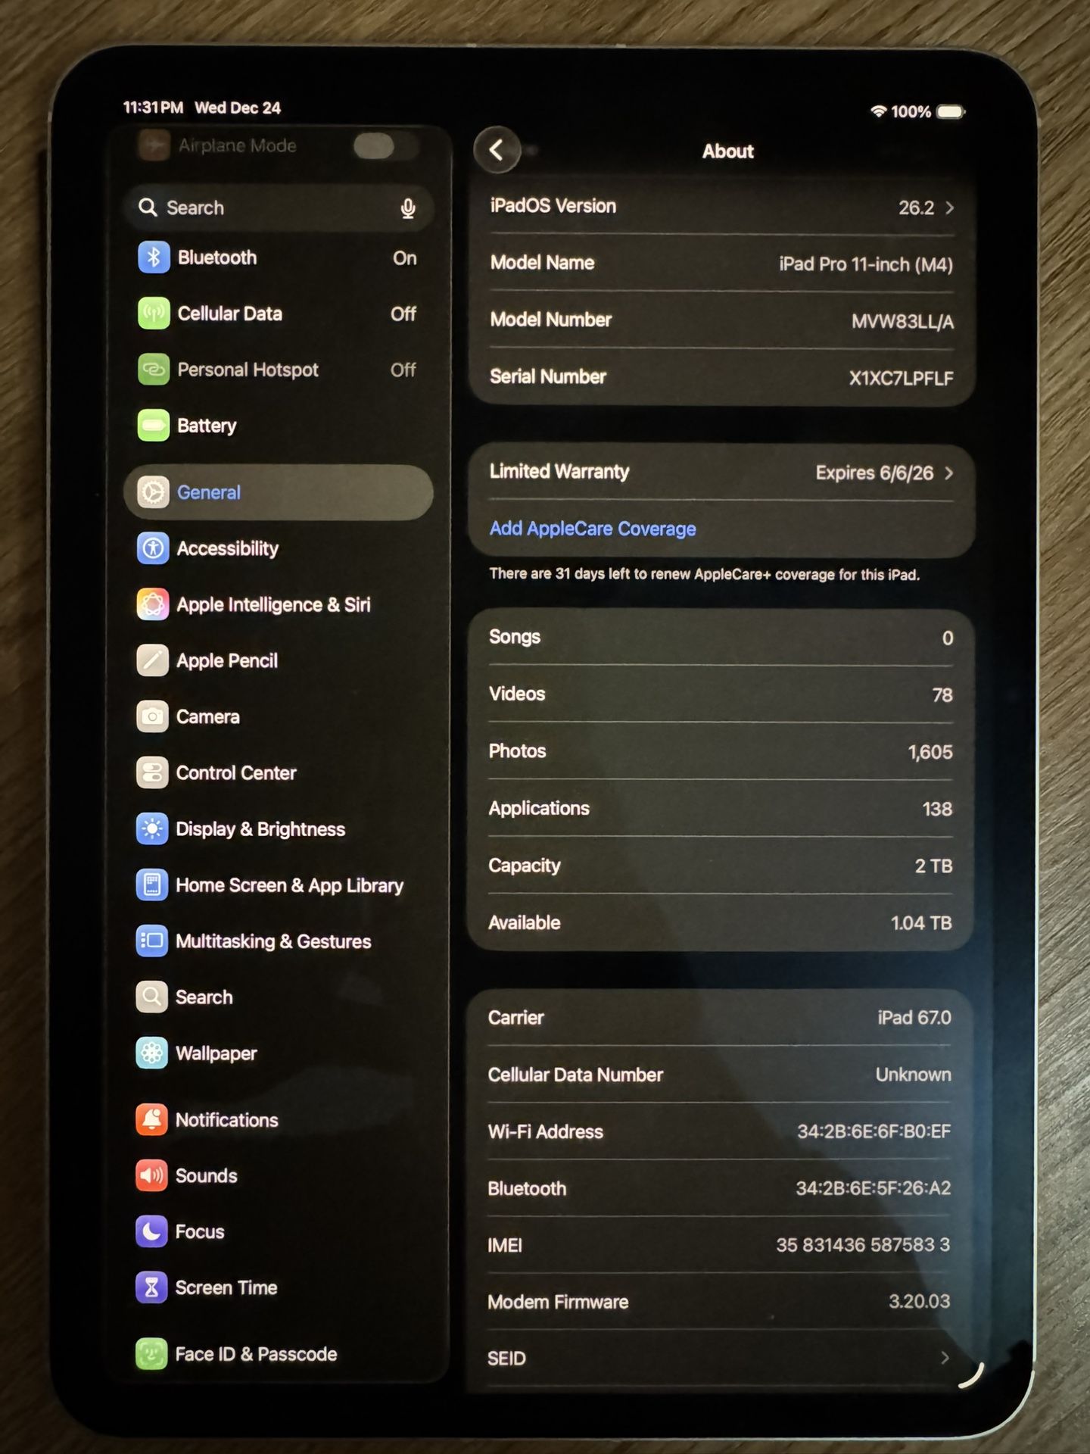
Task: Tap the Face ID & Passcode icon
Action: click(151, 1354)
